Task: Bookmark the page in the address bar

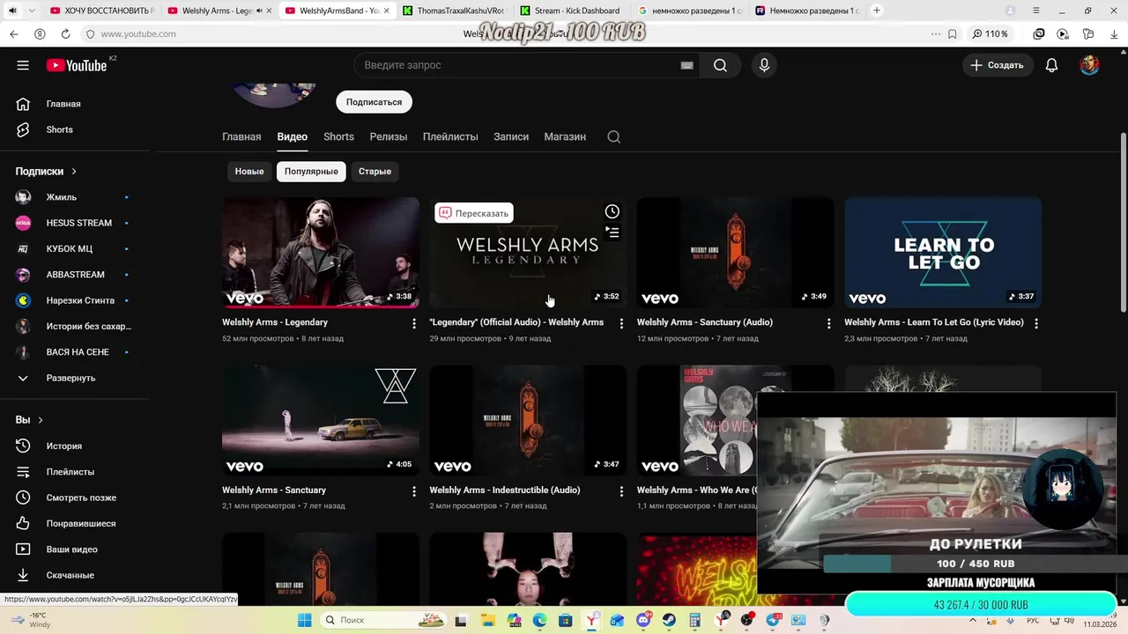Action: 953,33
